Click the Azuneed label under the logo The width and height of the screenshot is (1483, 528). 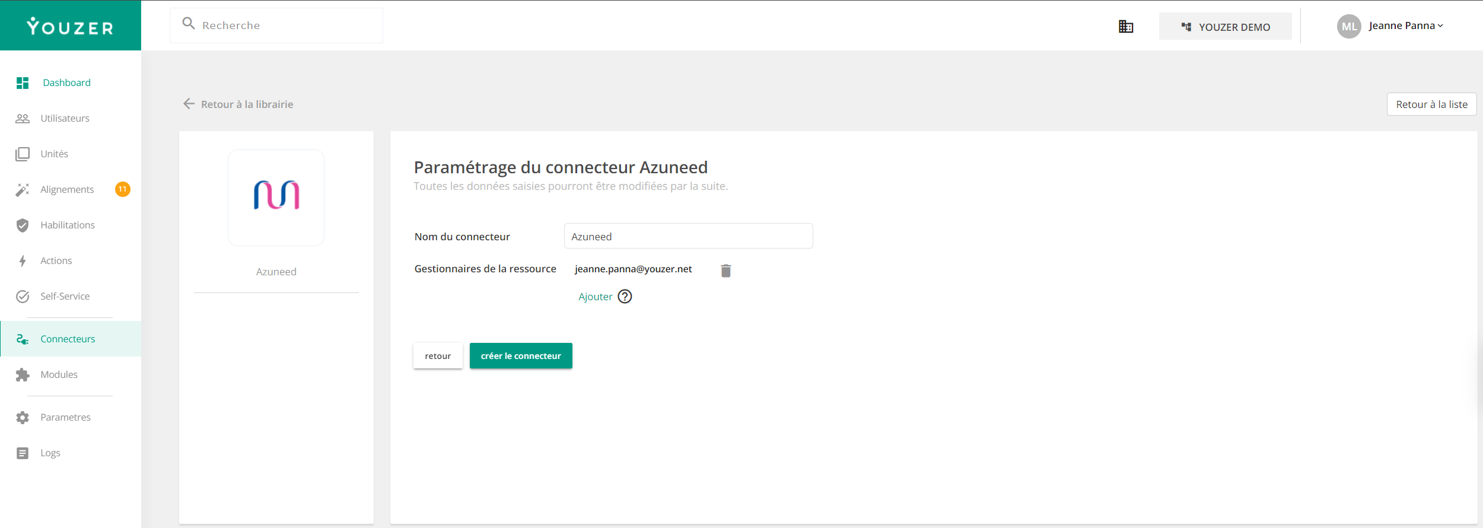[x=276, y=272]
